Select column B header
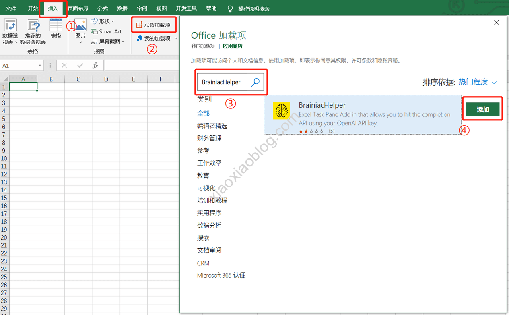This screenshot has height=315, width=509. click(51, 79)
